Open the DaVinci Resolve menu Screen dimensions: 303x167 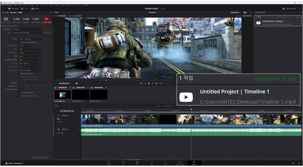tap(7, 5)
